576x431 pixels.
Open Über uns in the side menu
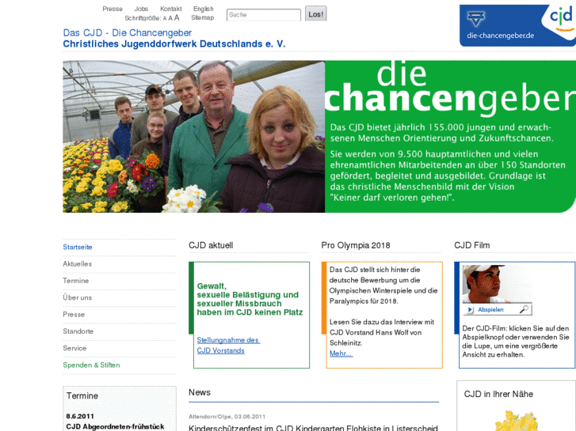77,298
